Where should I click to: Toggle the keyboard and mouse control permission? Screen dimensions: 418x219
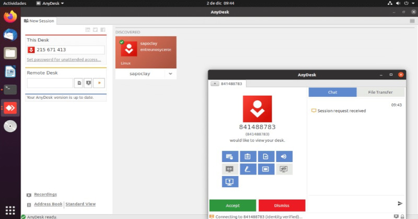[230, 156]
